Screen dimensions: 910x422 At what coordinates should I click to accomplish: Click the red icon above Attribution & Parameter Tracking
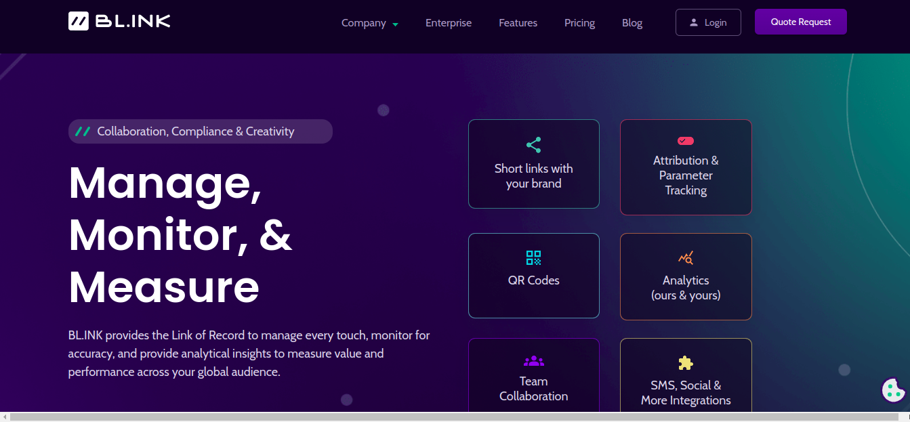coord(686,141)
